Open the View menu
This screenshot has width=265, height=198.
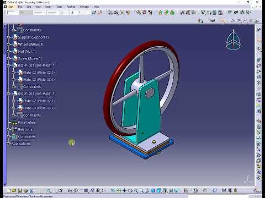click(38, 7)
